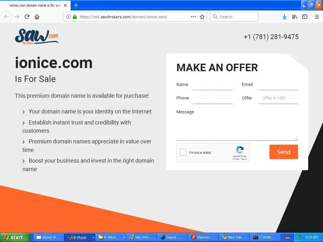Open the downloads arrow icon
The image size is (323, 242).
(x=285, y=17)
